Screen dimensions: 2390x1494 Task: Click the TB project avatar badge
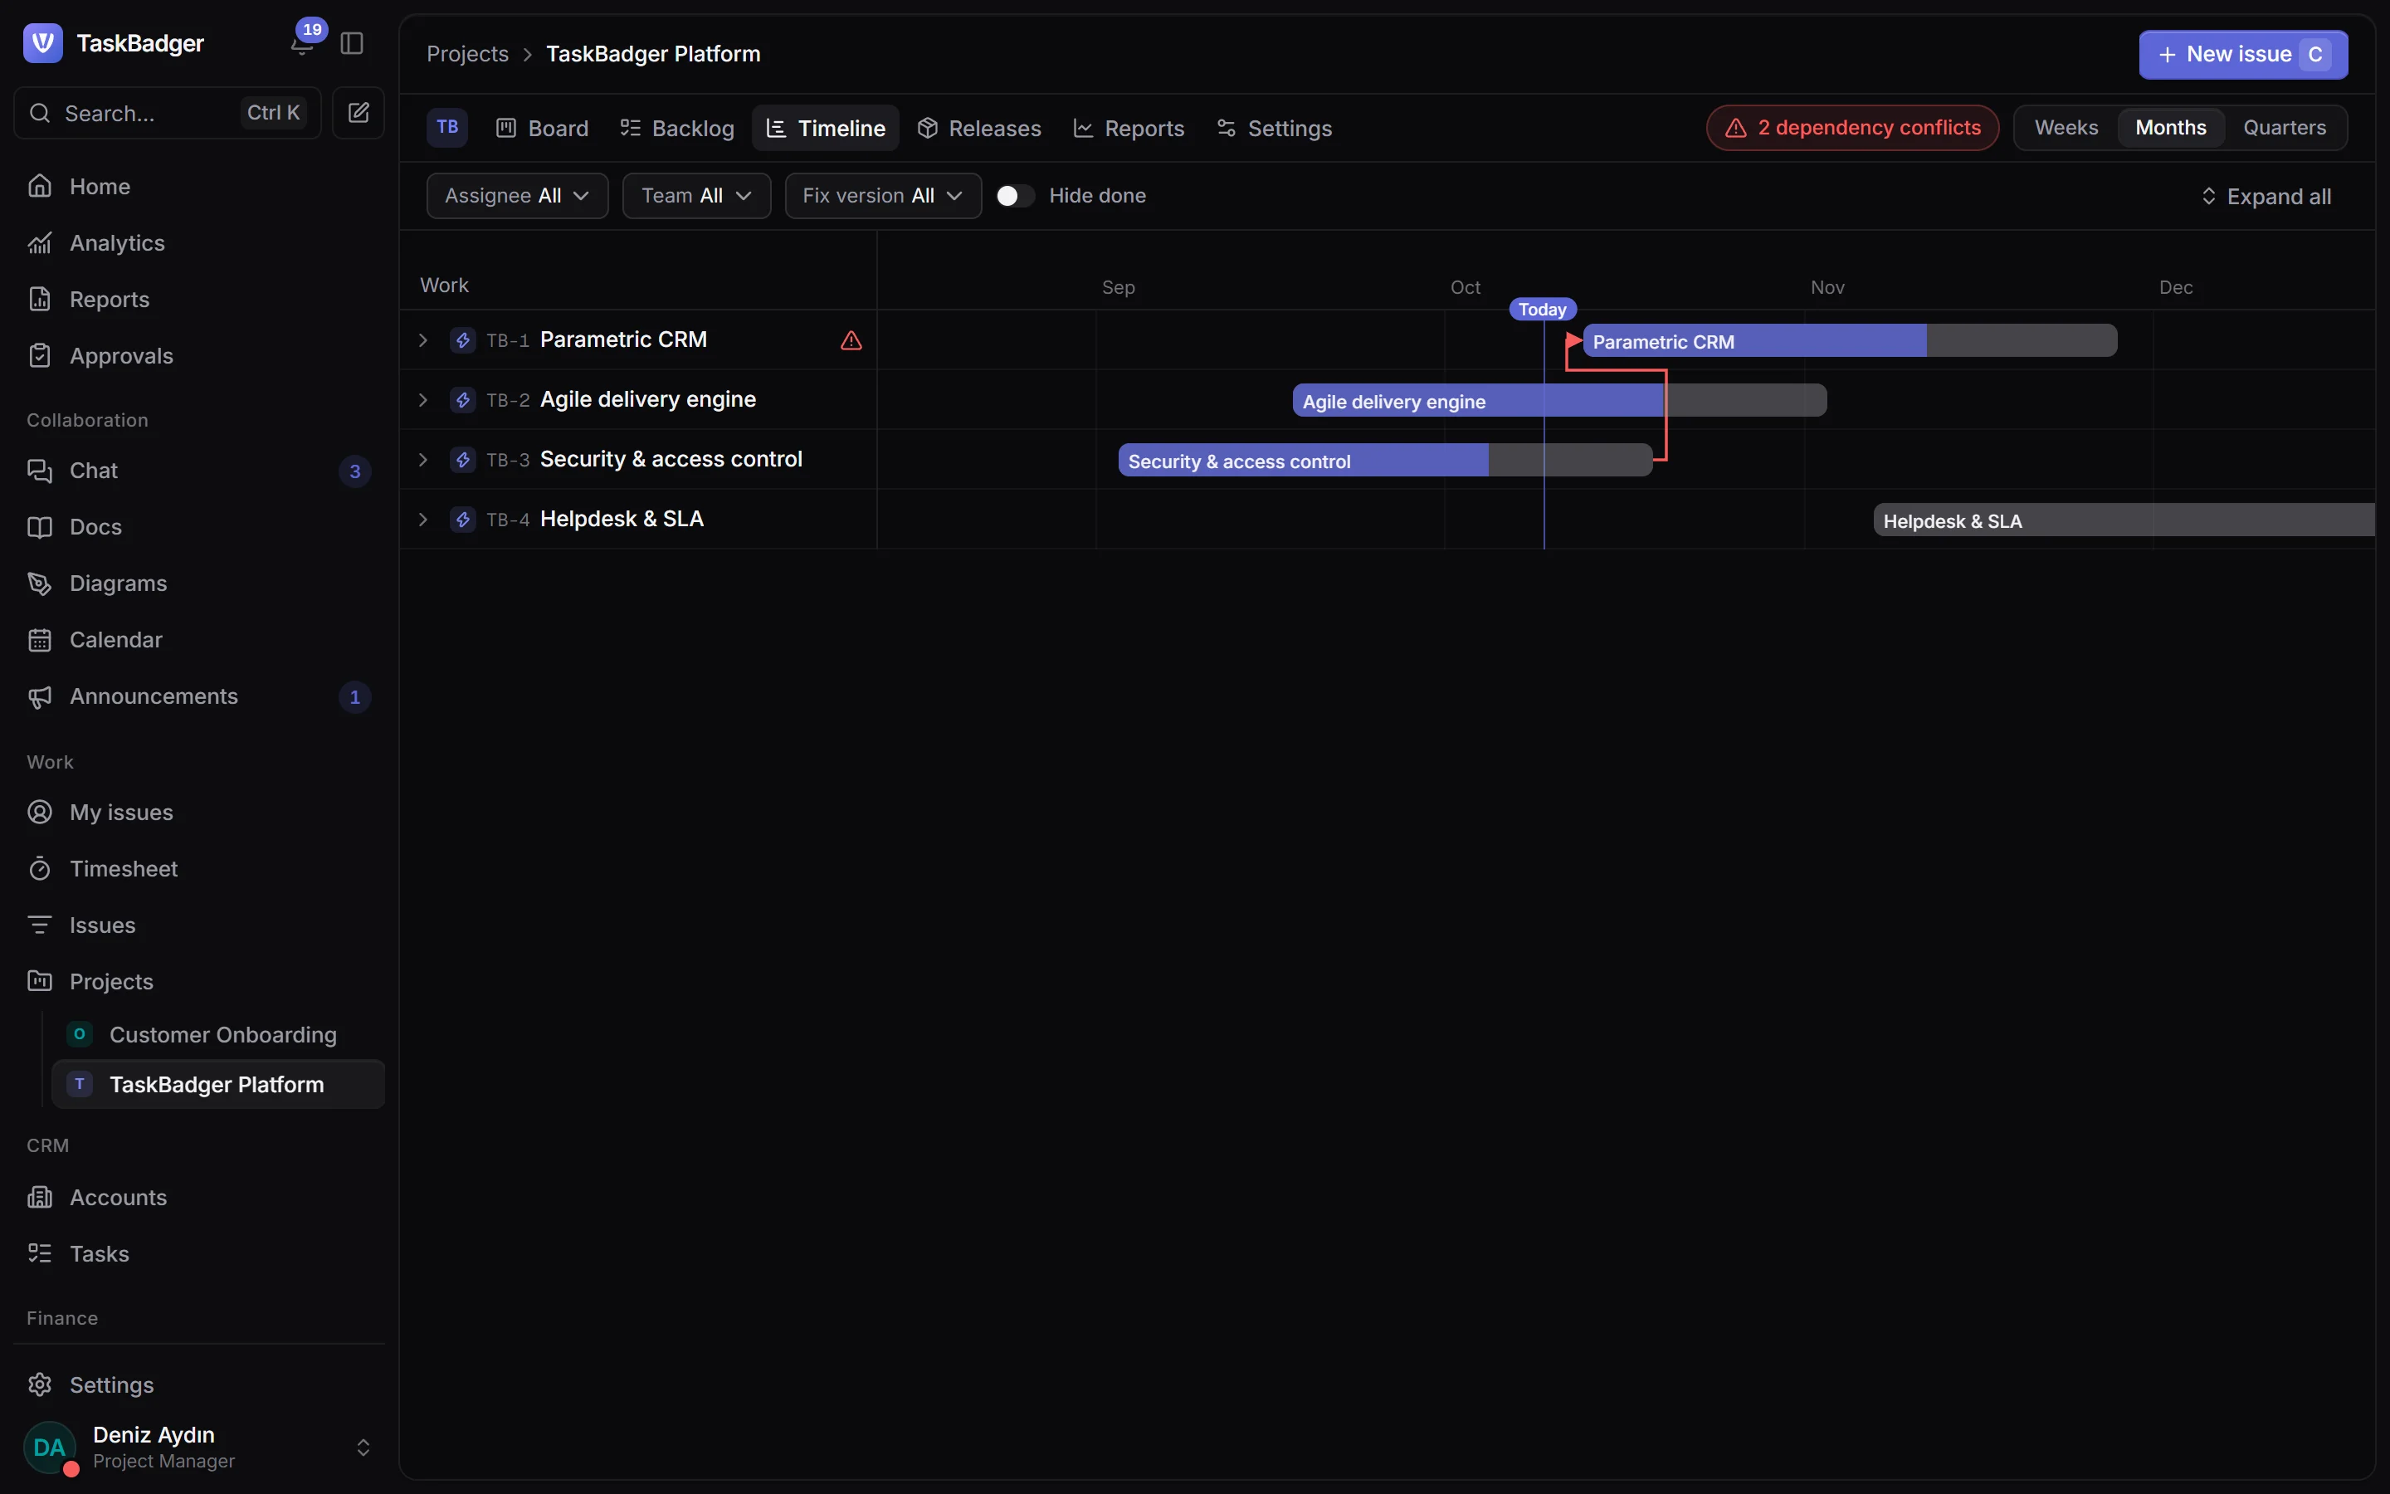tap(447, 128)
